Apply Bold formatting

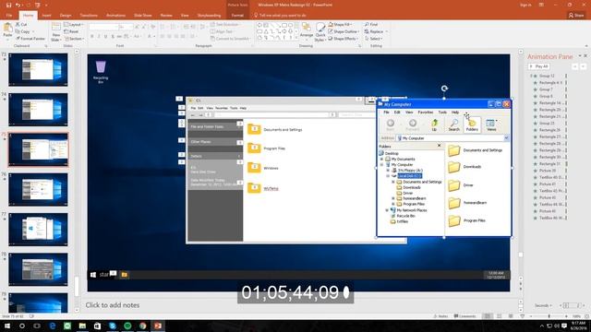pyautogui.click(x=92, y=36)
